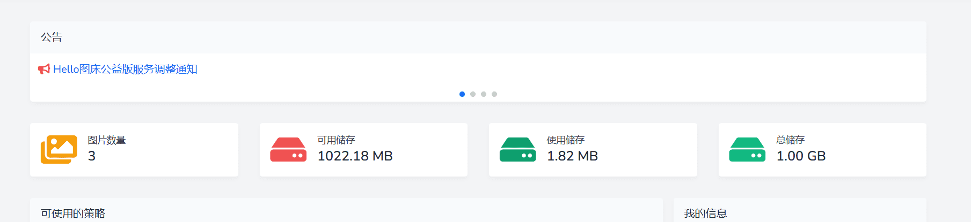Screen dimensions: 971x222
Task: Click the 可使用的策略 panel header
Action: click(73, 213)
